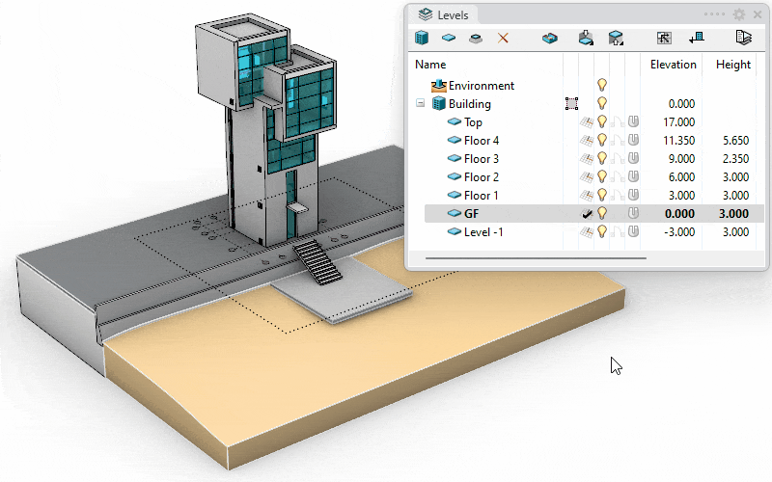The height and width of the screenshot is (482, 772).
Task: Click the level icon with down arrow
Action: tap(586, 38)
